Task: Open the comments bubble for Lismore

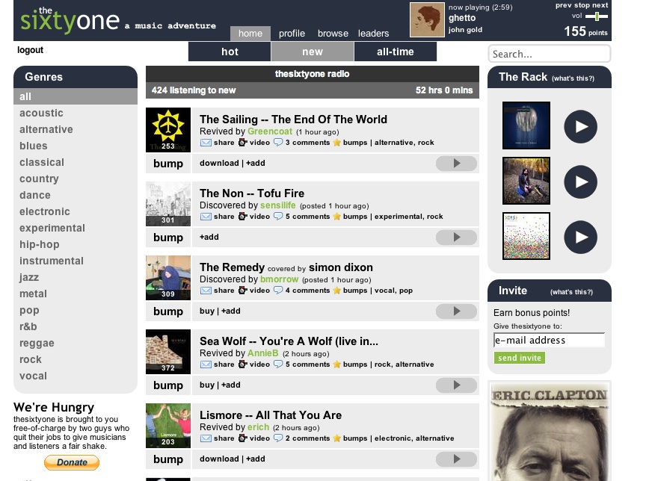Action: tap(278, 438)
